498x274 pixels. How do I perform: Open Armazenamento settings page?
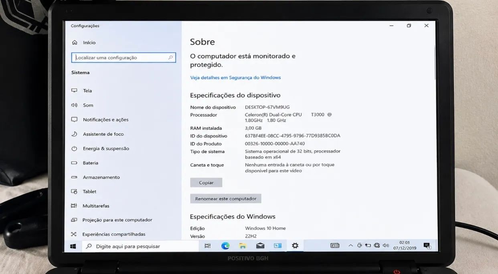(101, 177)
